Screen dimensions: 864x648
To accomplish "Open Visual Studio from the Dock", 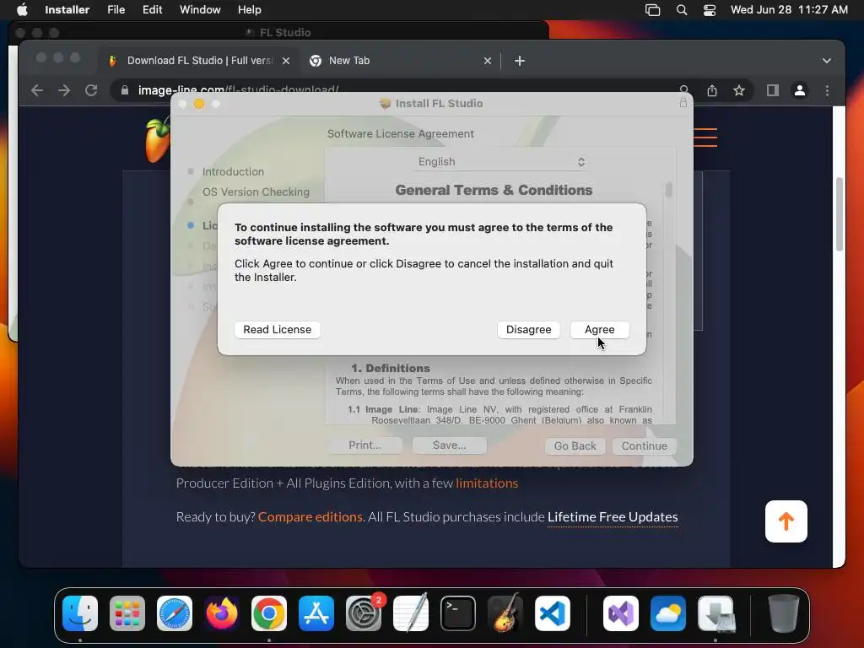I will point(621,613).
